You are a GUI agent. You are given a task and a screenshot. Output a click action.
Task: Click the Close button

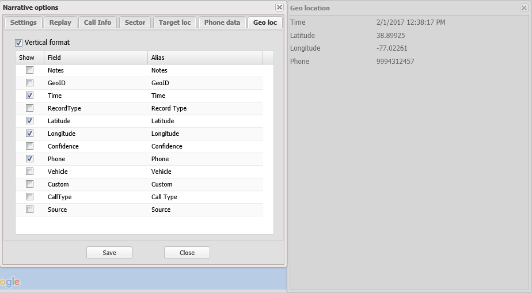(x=187, y=253)
